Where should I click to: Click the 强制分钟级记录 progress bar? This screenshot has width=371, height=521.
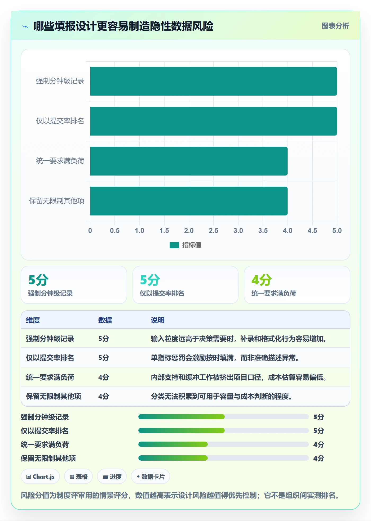223,417
